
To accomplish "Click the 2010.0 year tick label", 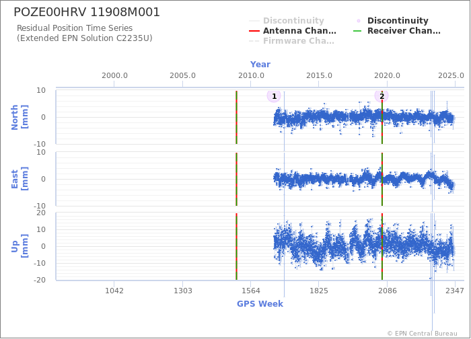I will [x=251, y=75].
